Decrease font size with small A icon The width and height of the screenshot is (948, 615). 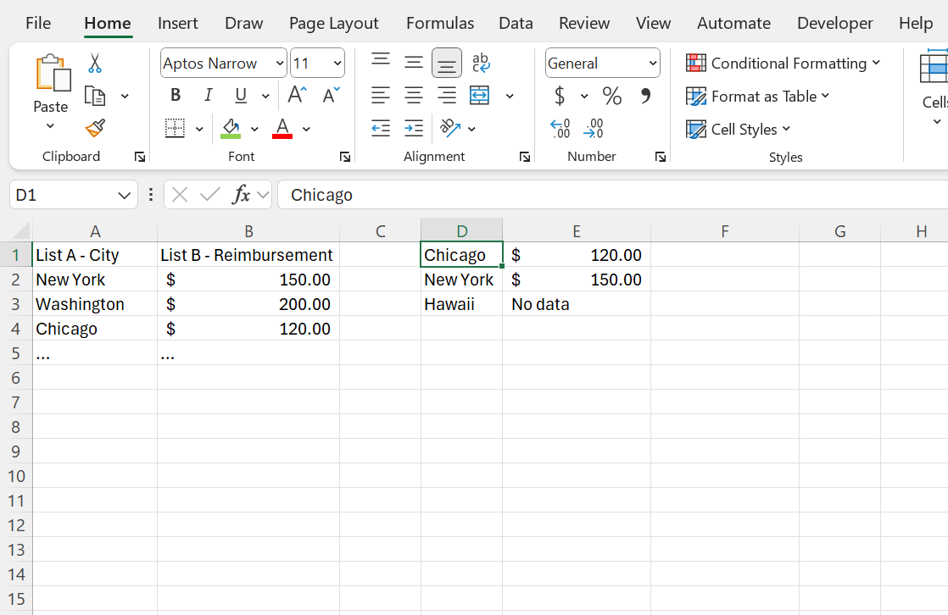(x=332, y=96)
